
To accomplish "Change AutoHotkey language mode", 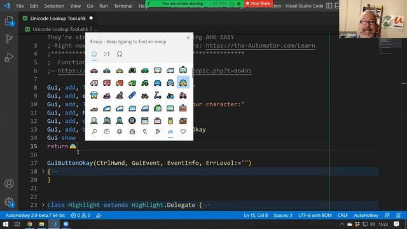I will click(x=366, y=215).
